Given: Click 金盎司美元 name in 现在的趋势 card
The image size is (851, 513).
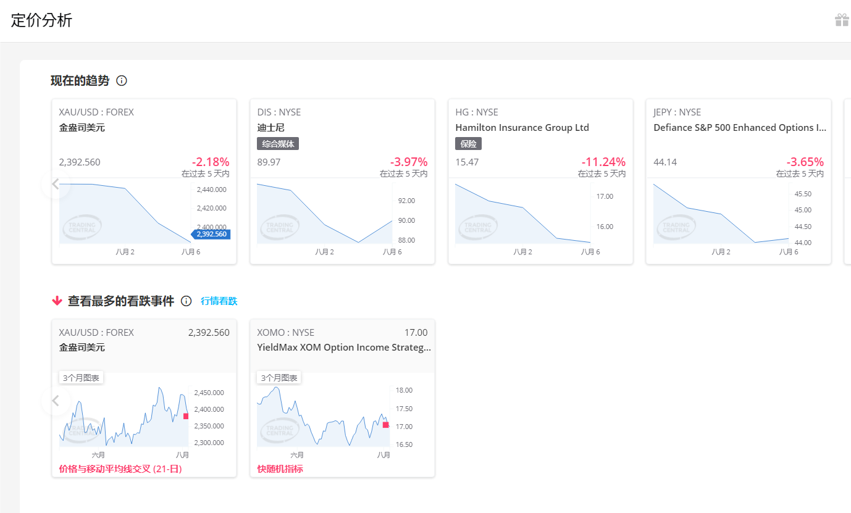Looking at the screenshot, I should click(82, 128).
